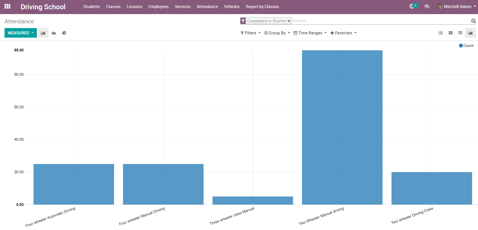
Task: Switch to line chart mode
Action: coord(54,33)
